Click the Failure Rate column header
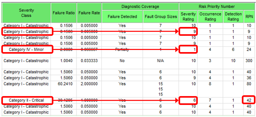This screenshot has width=256, height=117. (x=89, y=13)
